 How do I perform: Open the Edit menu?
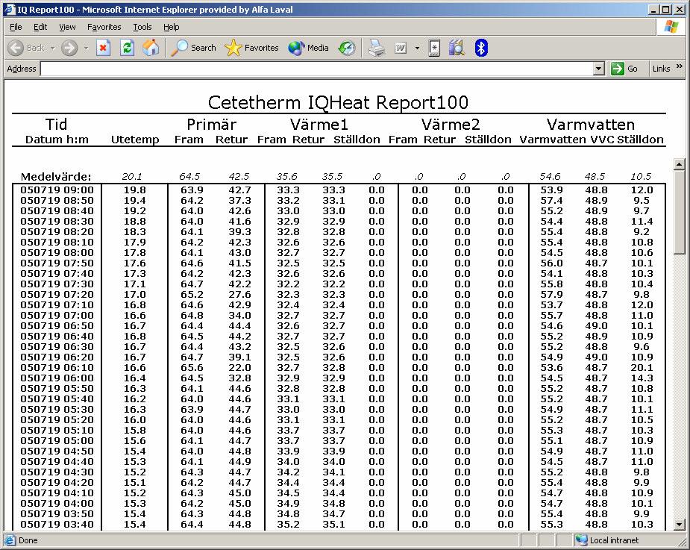pyautogui.click(x=40, y=27)
